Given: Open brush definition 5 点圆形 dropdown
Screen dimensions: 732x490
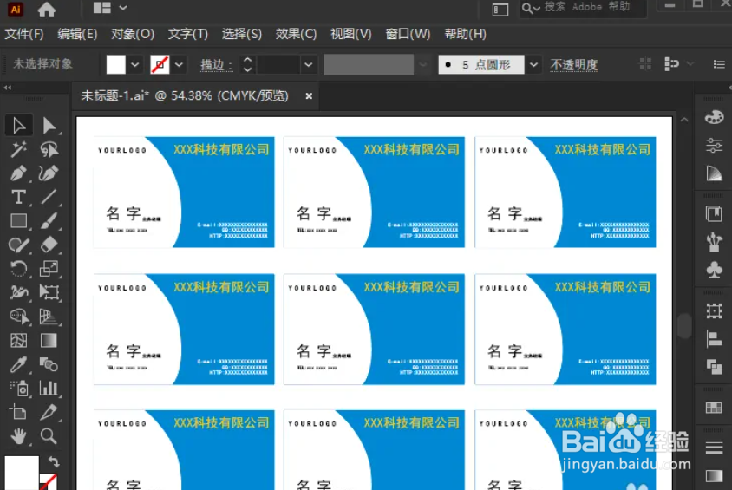Looking at the screenshot, I should coord(533,64).
